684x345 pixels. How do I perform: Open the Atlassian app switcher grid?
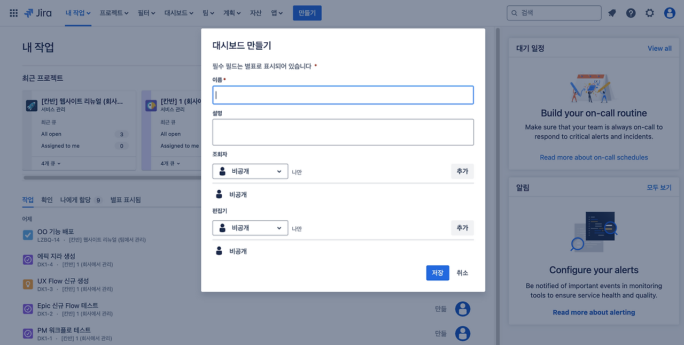(x=13, y=13)
